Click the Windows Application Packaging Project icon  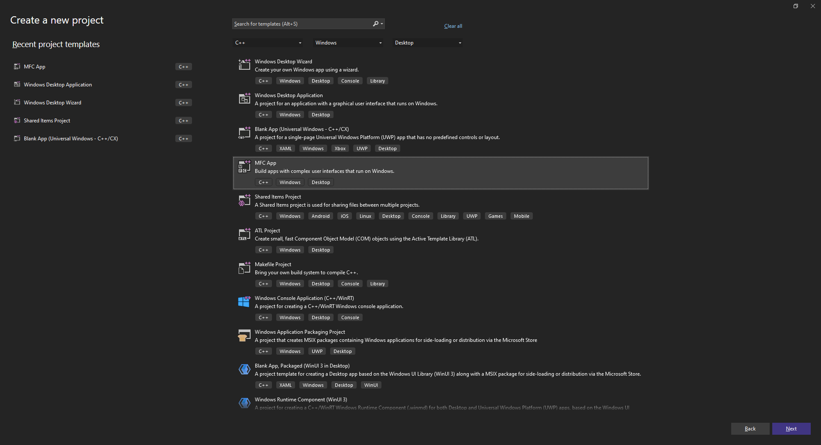244,335
